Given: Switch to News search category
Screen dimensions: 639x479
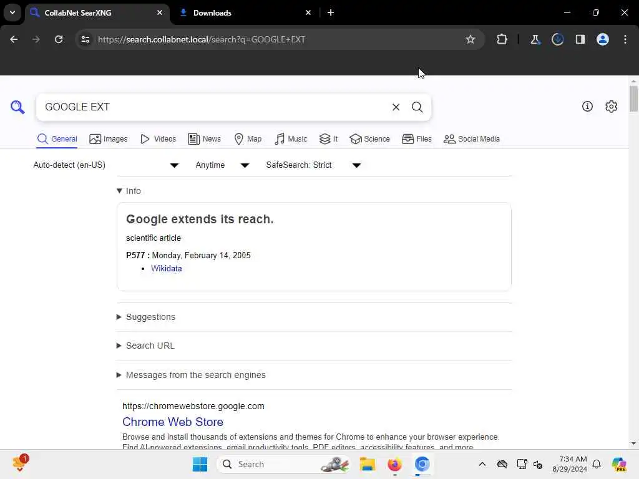Looking at the screenshot, I should point(204,139).
